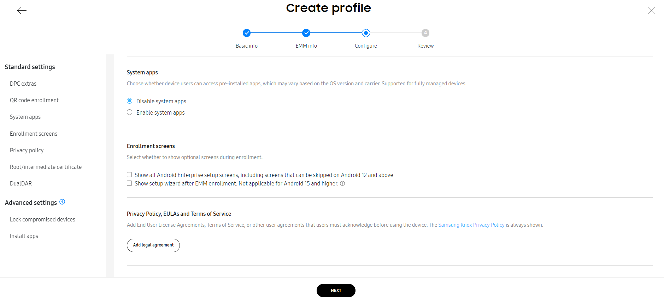Click the Basic info step checkmark
Viewport: 664px width, 299px height.
pyautogui.click(x=247, y=33)
